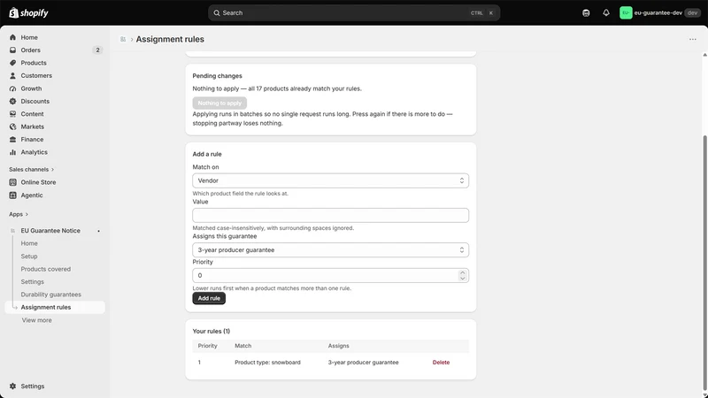Click the Finance bank icon
Screen dimensions: 708x398
(12, 140)
